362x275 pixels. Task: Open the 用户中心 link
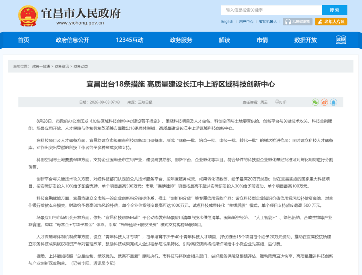tap(246, 22)
